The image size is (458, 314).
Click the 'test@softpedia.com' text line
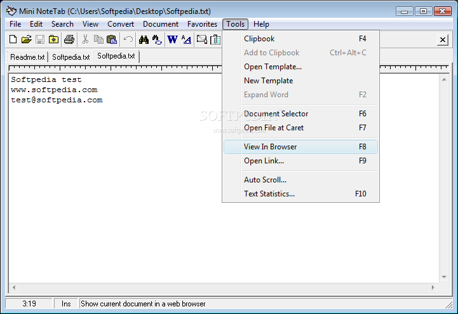pos(57,100)
